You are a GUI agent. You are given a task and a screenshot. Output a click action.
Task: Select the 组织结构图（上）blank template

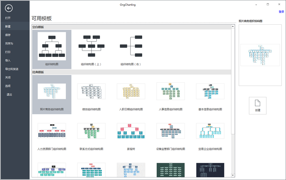(92, 49)
